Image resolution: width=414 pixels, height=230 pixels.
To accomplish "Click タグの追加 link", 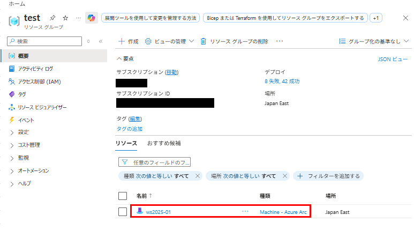I will 130,129.
